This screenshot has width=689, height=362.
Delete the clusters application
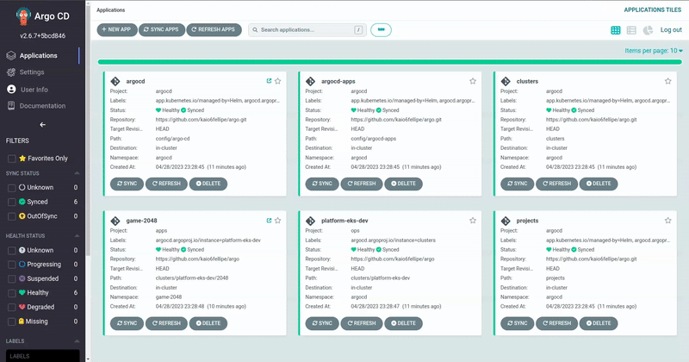tap(599, 184)
